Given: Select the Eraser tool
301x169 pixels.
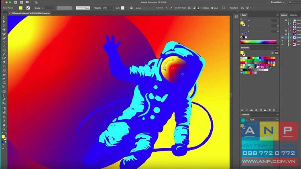Looking at the screenshot, I should (4, 62).
